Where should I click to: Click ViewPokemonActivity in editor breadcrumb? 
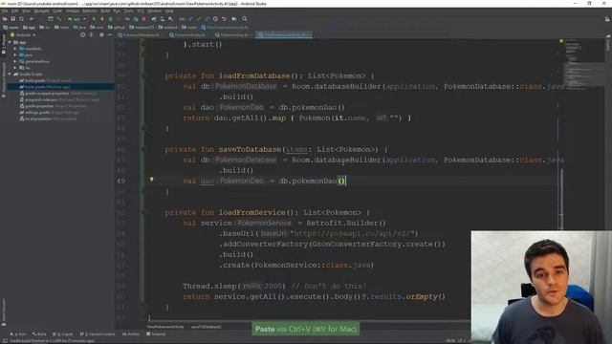[x=165, y=327]
